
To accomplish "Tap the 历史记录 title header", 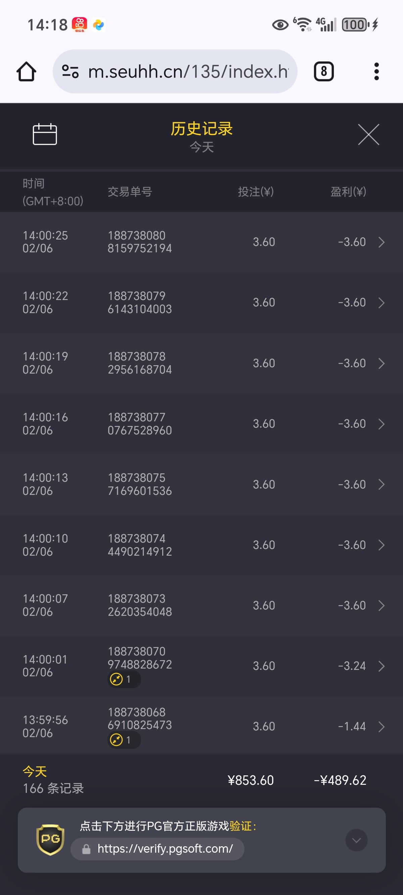I will (x=201, y=129).
